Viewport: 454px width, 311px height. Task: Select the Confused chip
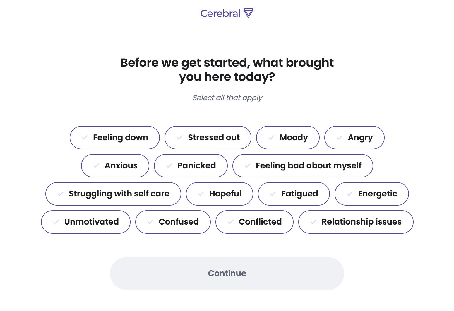click(x=173, y=222)
